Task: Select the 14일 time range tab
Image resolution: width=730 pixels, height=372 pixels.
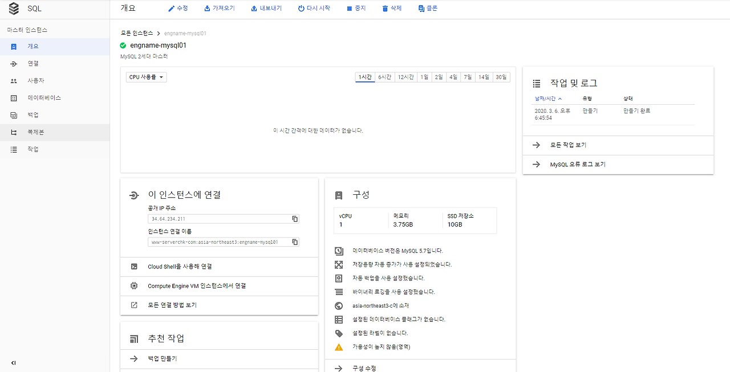Action: click(484, 77)
